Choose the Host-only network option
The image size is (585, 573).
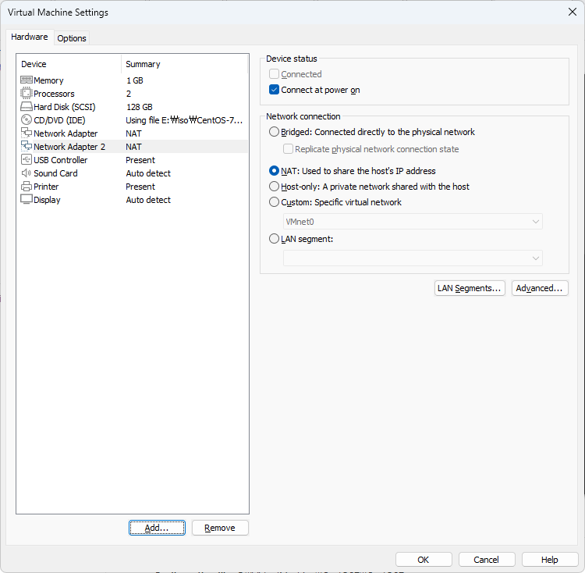[274, 187]
